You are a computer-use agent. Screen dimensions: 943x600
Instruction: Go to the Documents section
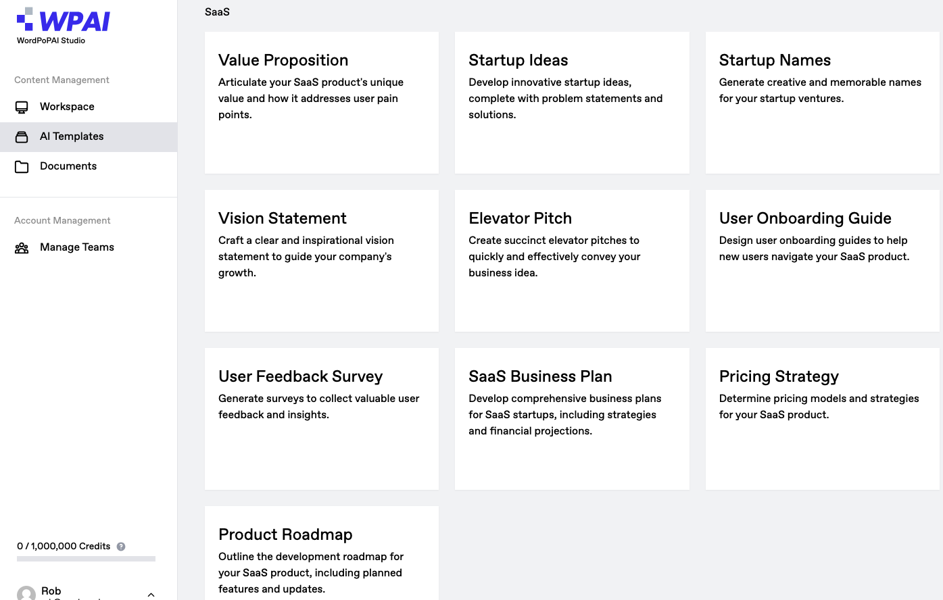(x=68, y=166)
